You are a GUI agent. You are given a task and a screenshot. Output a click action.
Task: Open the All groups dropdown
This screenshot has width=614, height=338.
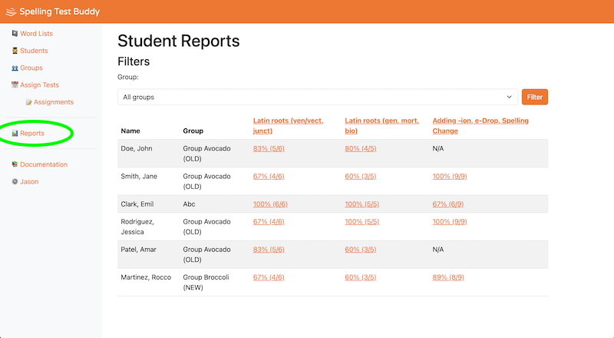click(x=317, y=97)
